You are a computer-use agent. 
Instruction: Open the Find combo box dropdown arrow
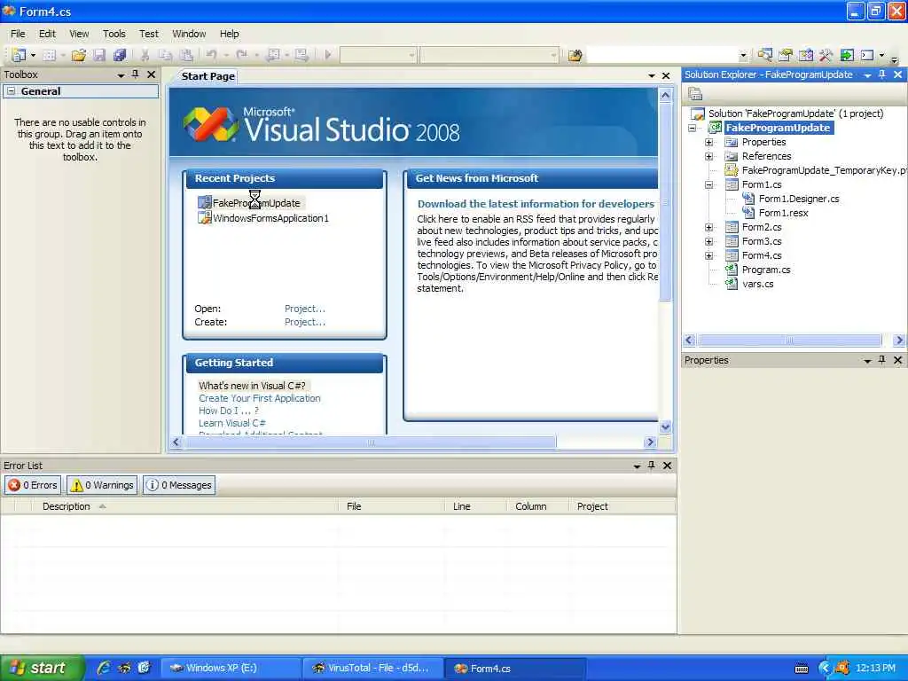point(743,56)
